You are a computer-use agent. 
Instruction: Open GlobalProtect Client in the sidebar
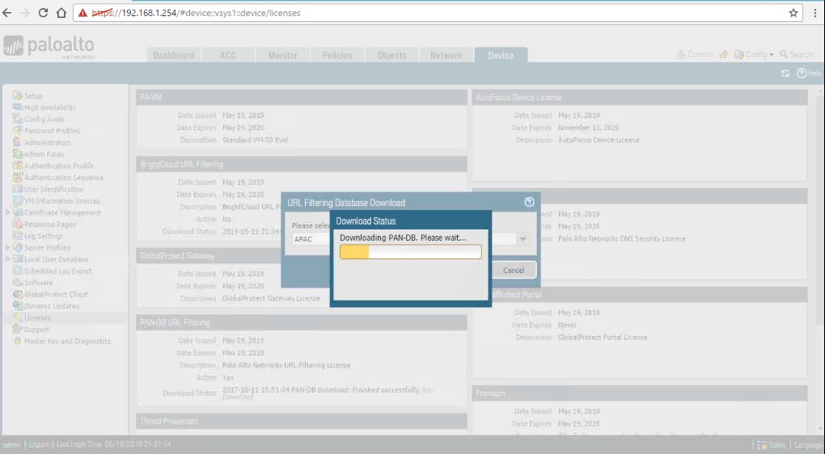[x=56, y=294]
